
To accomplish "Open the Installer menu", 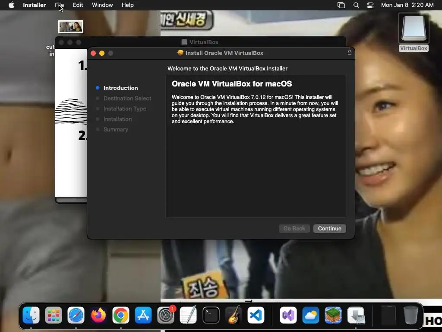I will [35, 5].
